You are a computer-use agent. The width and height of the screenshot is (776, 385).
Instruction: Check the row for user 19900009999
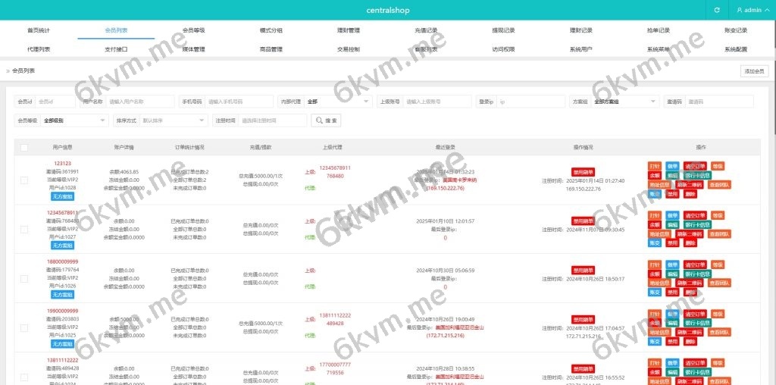click(24, 327)
